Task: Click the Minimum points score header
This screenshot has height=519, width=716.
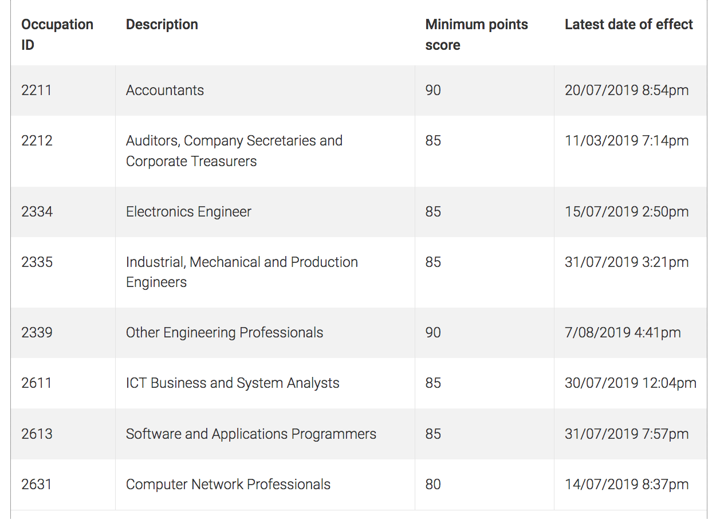Action: [477, 35]
